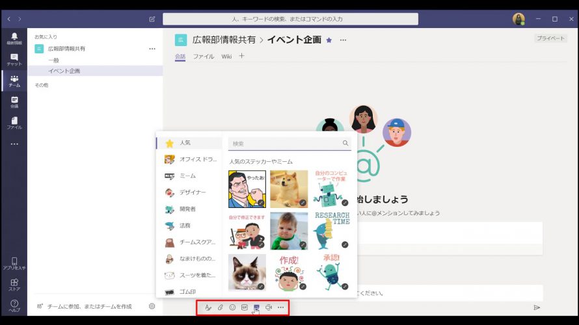Show more apps ellipsis in sidebar

[x=14, y=144]
